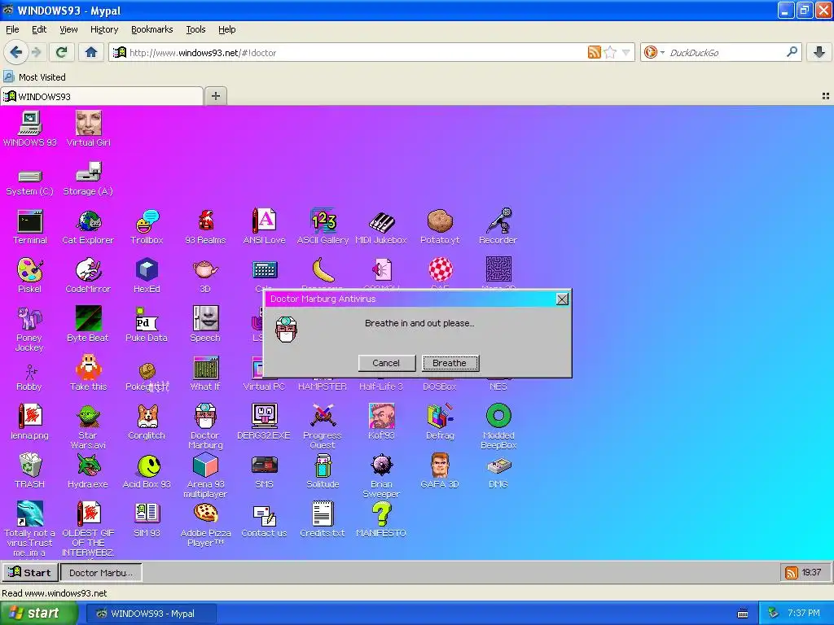
Task: Open the Defrag icon
Action: point(440,422)
